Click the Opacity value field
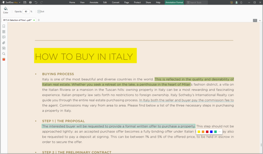 [26, 11]
